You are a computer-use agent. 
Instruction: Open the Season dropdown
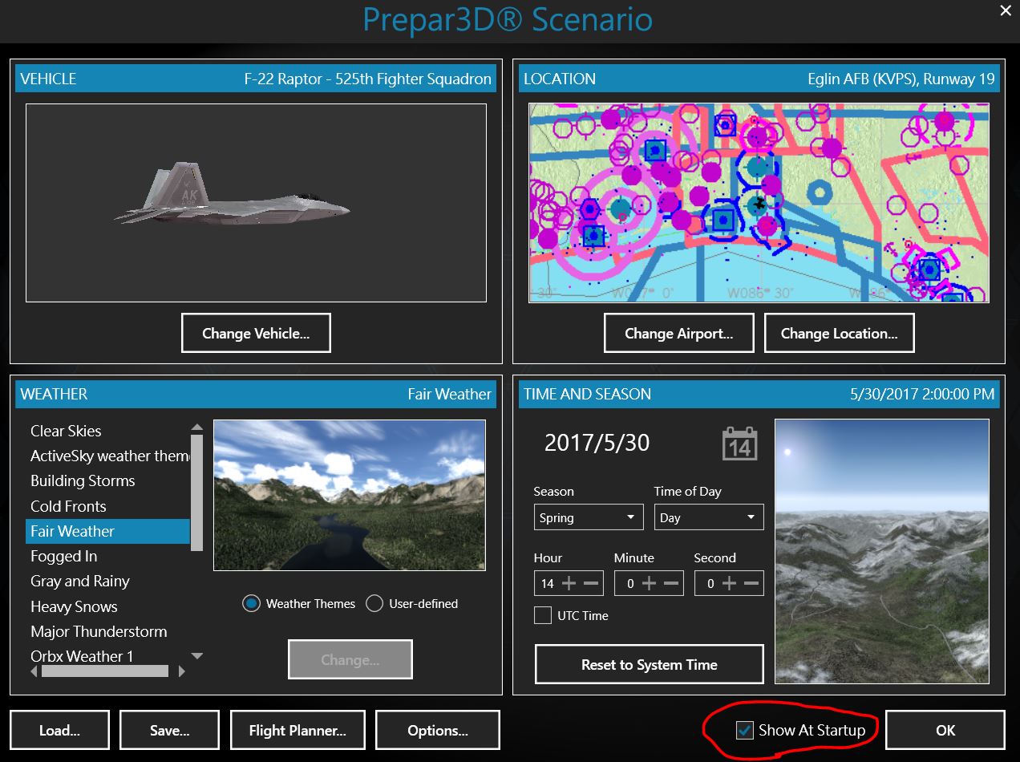pyautogui.click(x=588, y=517)
